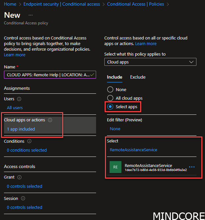Image resolution: width=205 pixels, height=220 pixels.
Task: Click the policy Name input field
Action: point(50,75)
